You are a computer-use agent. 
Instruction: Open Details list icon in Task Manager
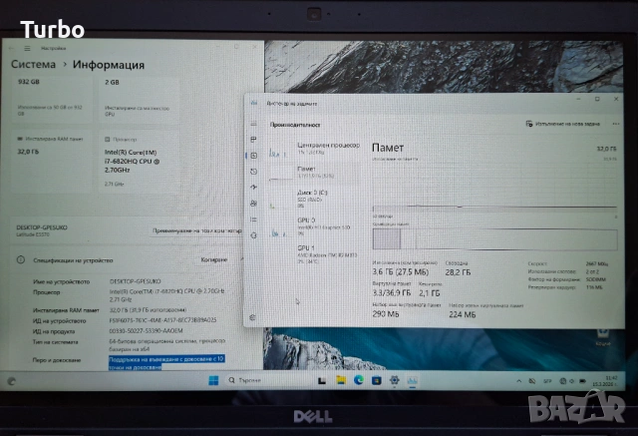[x=253, y=219]
